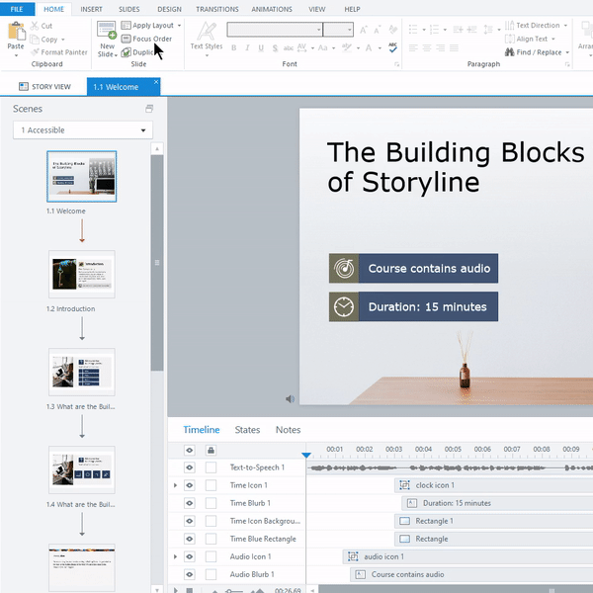Open the Change Case Aa dropdown
This screenshot has width=593, height=593.
[326, 48]
